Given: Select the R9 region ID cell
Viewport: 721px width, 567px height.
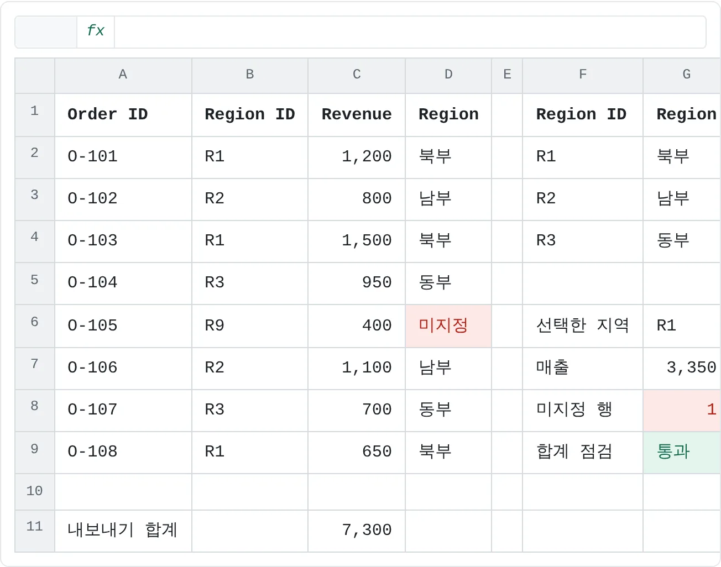Looking at the screenshot, I should [x=250, y=326].
